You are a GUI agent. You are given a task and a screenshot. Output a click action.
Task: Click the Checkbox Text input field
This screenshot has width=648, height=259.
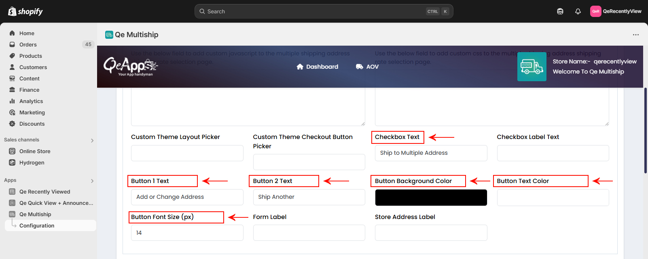[431, 153]
